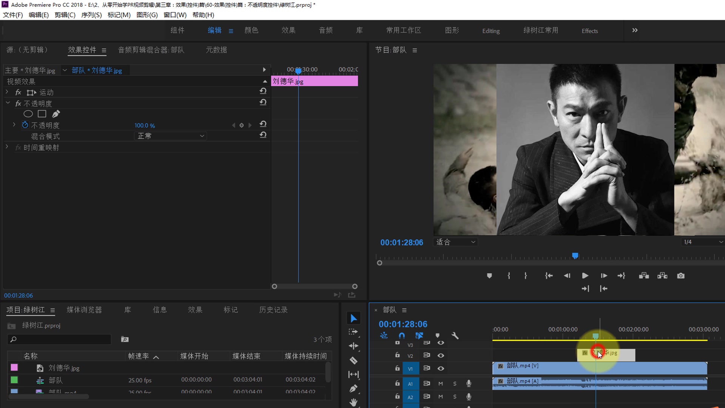Switch to the 颜色 workspace
Image resolution: width=725 pixels, height=408 pixels.
click(x=251, y=30)
